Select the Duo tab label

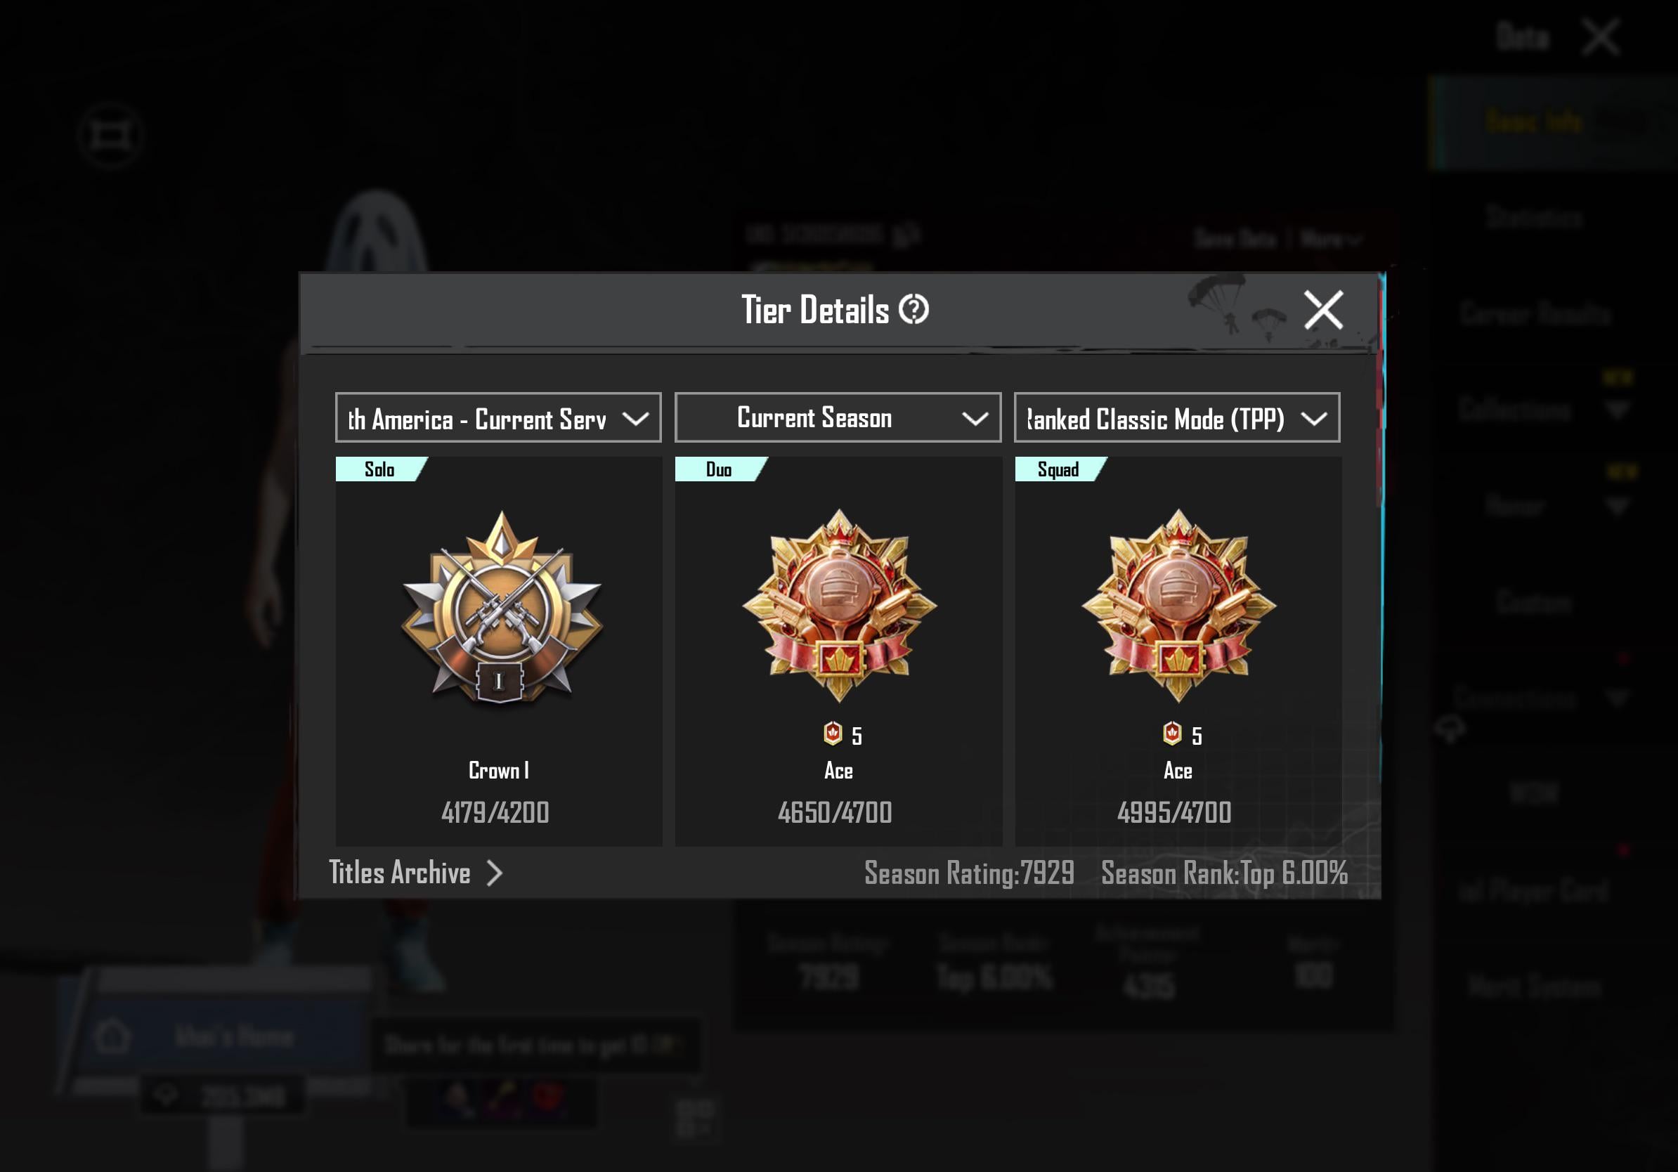[x=718, y=469]
